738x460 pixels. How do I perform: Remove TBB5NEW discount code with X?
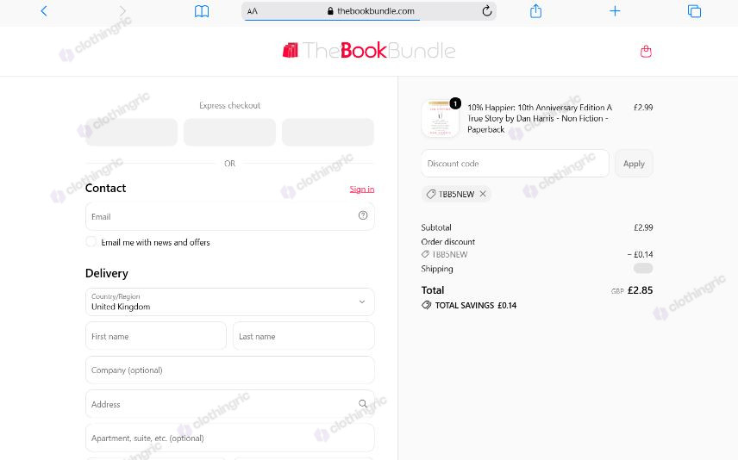483,194
